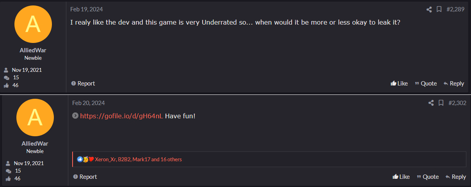Click AlliedWar avatar in first post
This screenshot has height=187, width=471.
click(33, 24)
